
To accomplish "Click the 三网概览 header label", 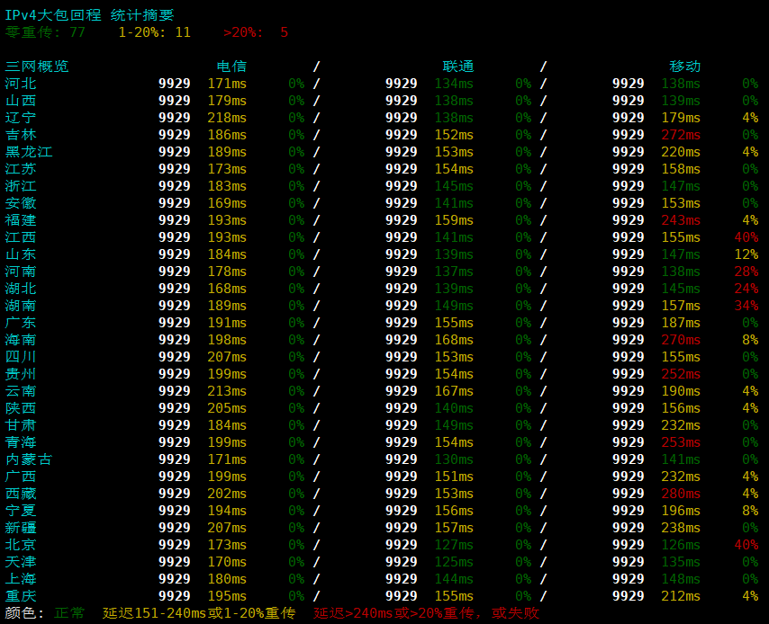I will (x=37, y=67).
